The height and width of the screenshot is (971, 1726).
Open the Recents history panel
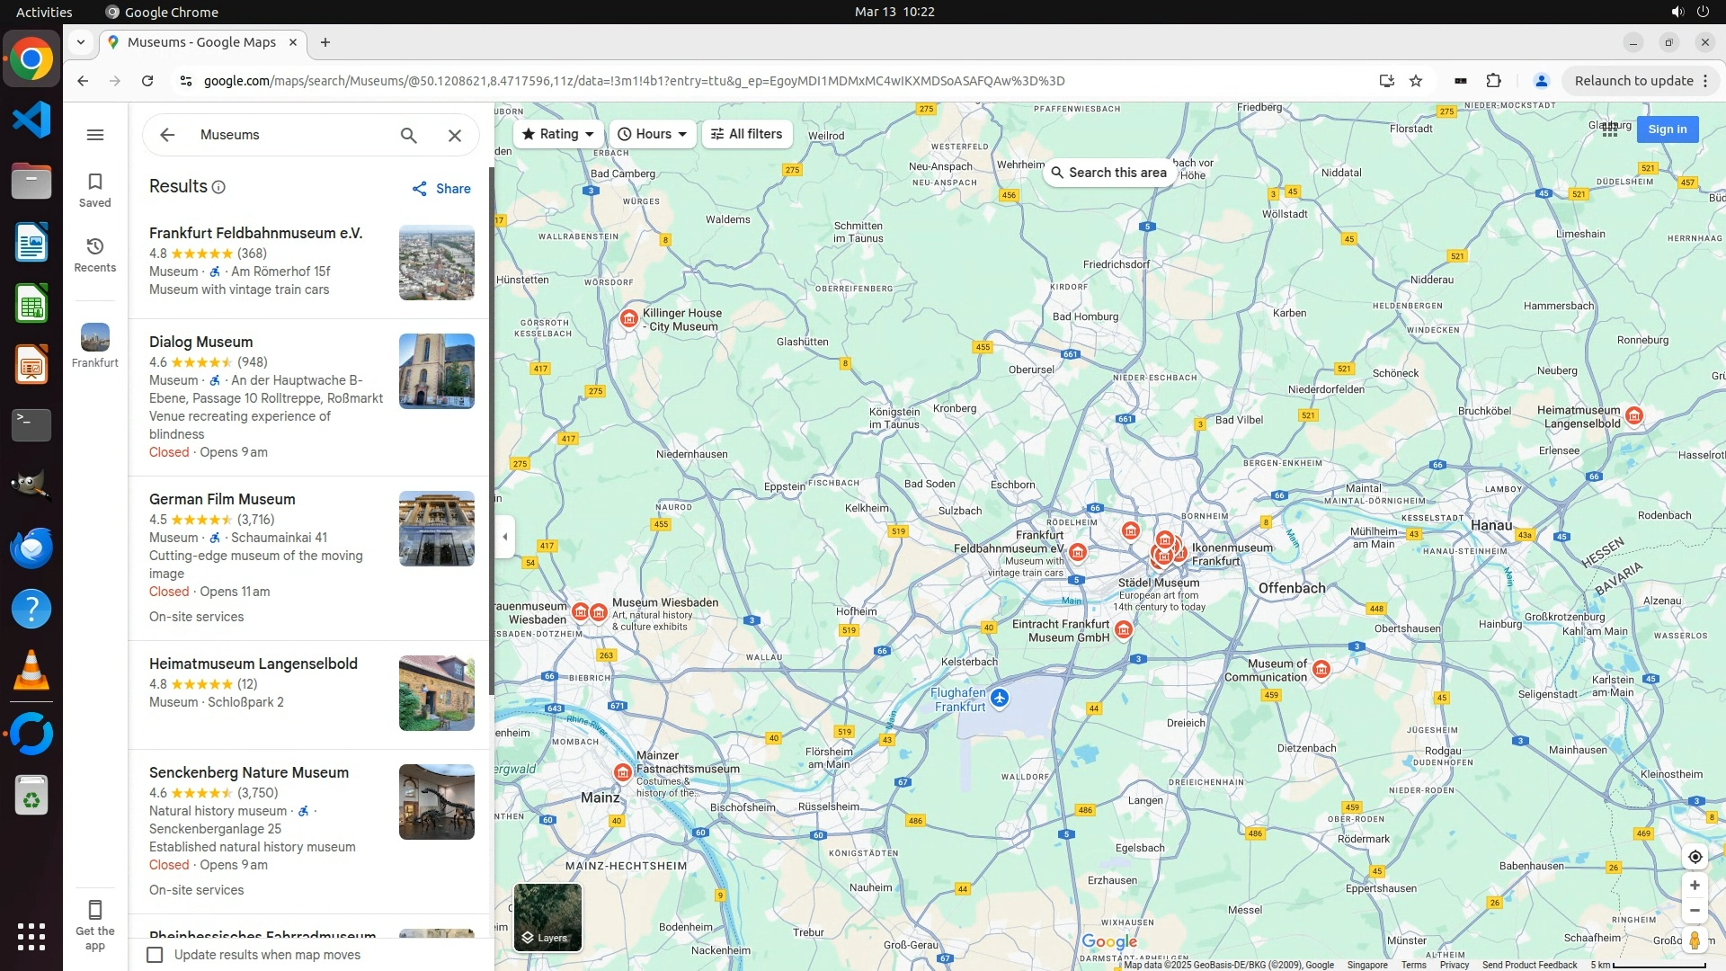pos(95,254)
